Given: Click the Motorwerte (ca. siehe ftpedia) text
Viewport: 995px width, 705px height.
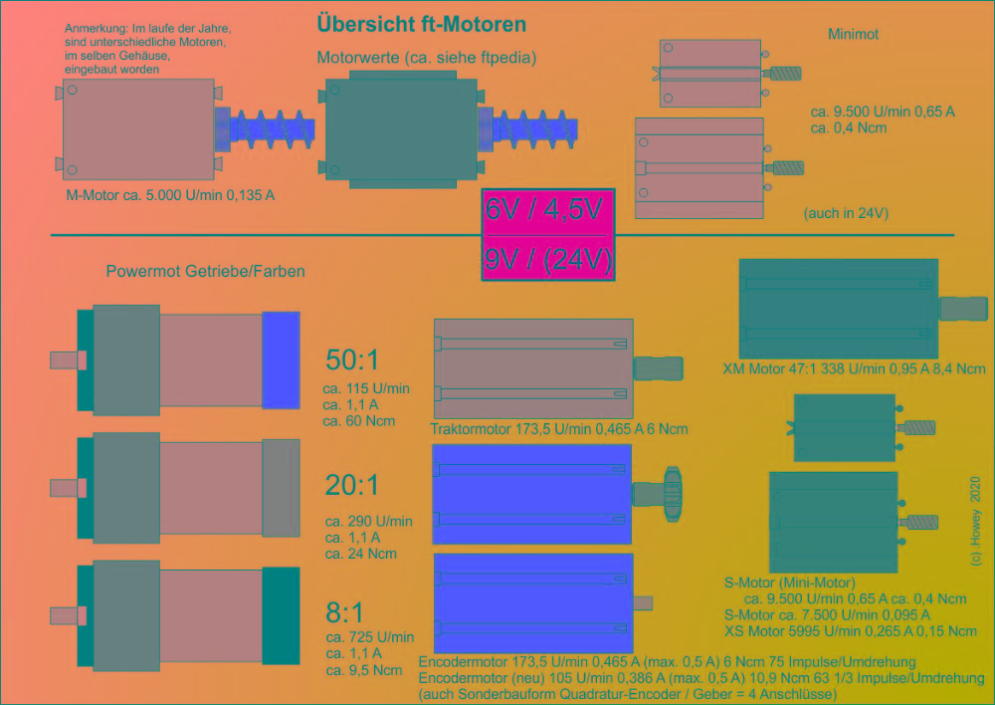Looking at the screenshot, I should click(x=426, y=58).
